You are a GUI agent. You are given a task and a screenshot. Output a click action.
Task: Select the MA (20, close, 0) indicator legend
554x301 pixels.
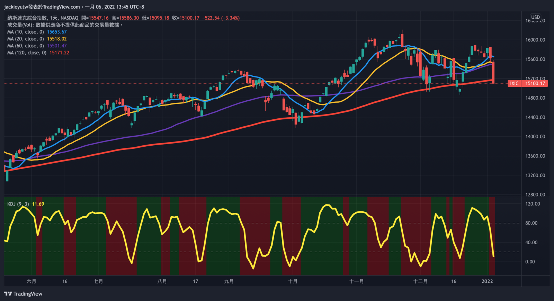[x=26, y=39]
